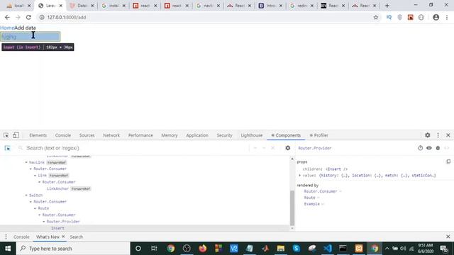Open the Windows Start menu
Screen dimensions: 454x255
(8, 249)
